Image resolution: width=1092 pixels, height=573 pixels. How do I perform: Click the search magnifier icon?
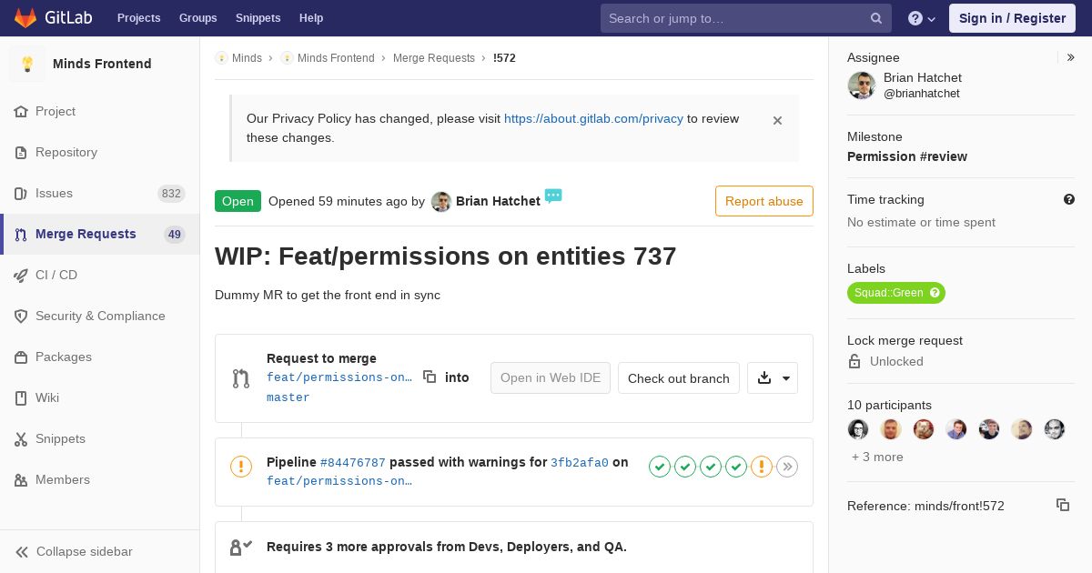[x=876, y=18]
